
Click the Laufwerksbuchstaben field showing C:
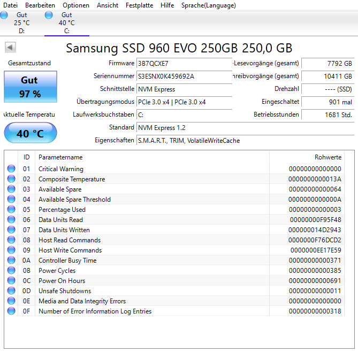(184, 114)
